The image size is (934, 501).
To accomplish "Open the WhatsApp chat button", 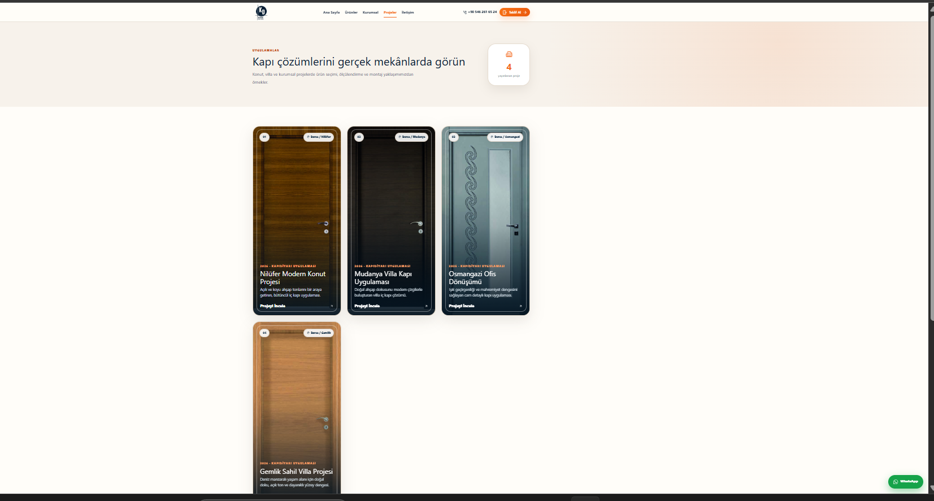I will pos(906,482).
